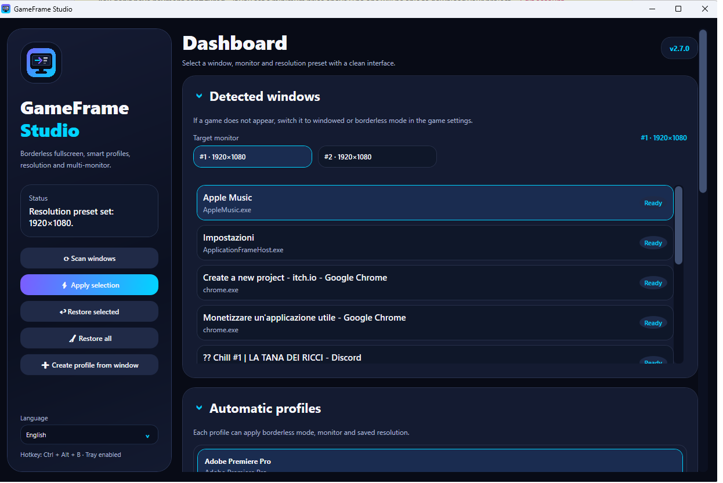Select the Create a new project itch.io Chrome row
The width and height of the screenshot is (723, 483).
tap(435, 283)
